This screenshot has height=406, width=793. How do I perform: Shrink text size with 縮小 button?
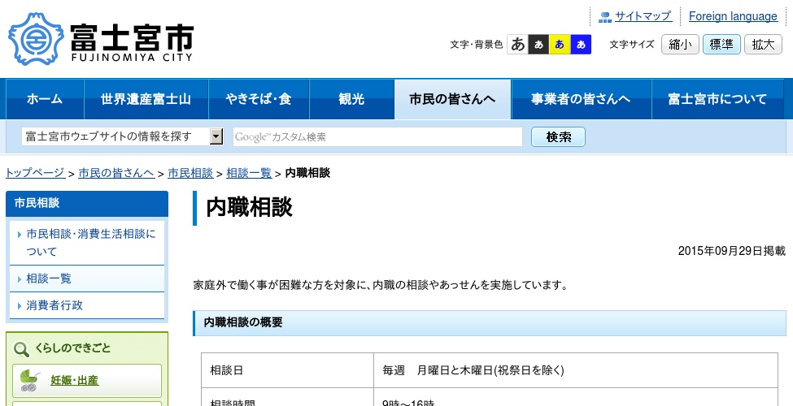(679, 45)
